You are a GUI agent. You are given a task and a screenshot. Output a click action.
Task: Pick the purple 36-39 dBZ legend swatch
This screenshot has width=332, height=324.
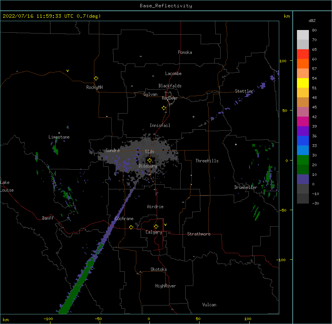click(303, 131)
